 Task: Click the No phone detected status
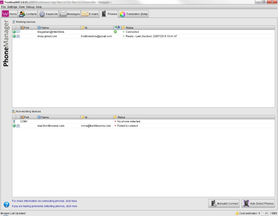129,121
